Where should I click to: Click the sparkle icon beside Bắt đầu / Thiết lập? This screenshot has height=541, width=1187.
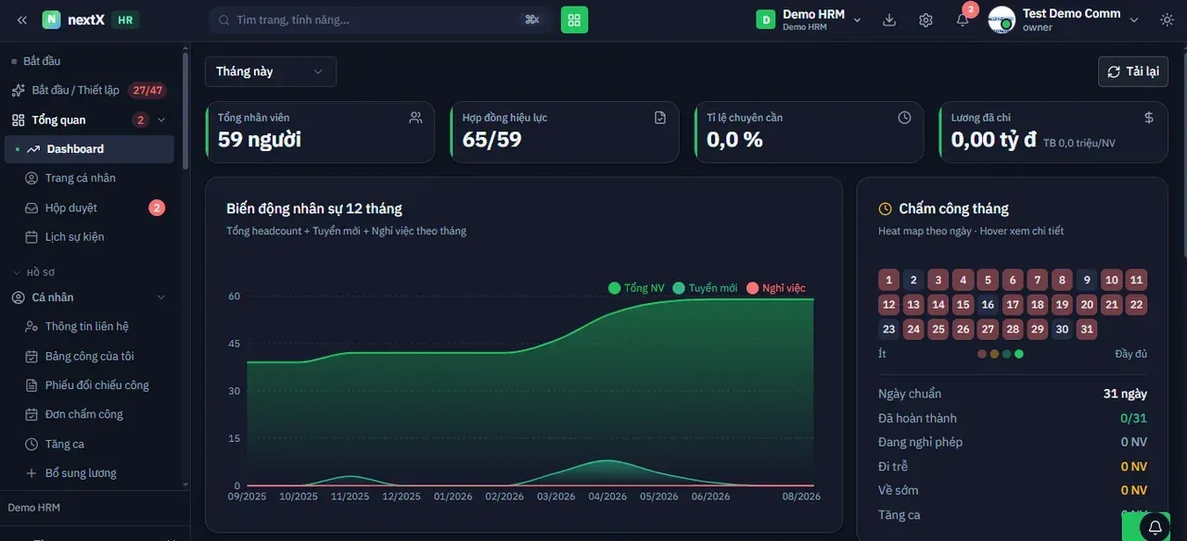(x=18, y=90)
